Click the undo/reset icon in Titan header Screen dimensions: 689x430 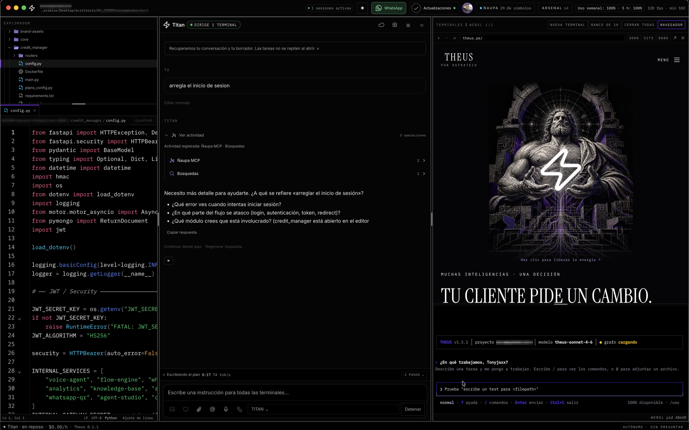click(x=422, y=25)
